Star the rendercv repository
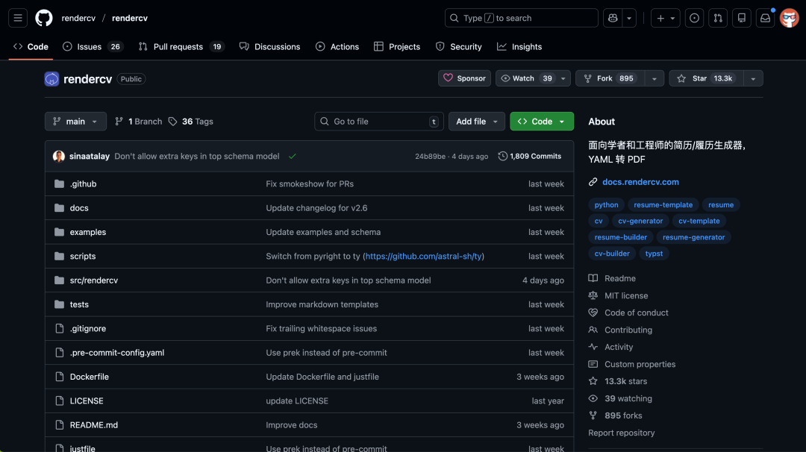806x452 pixels. (706, 78)
